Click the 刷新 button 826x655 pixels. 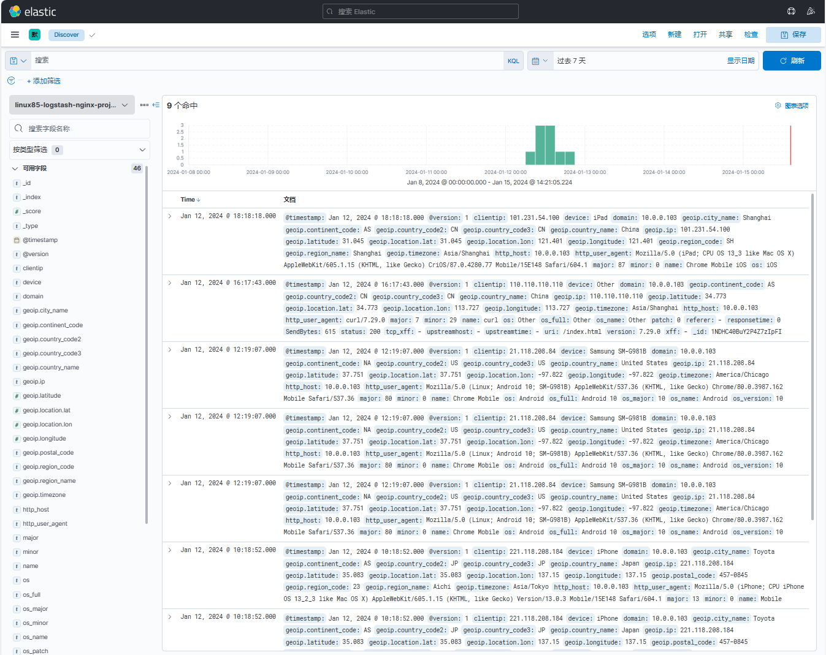pyautogui.click(x=792, y=61)
